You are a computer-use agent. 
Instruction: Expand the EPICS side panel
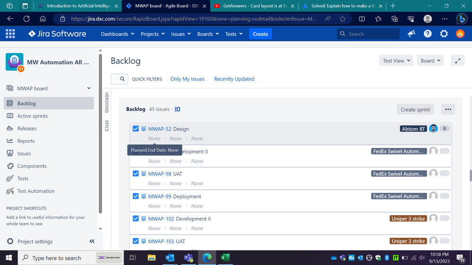(x=107, y=126)
